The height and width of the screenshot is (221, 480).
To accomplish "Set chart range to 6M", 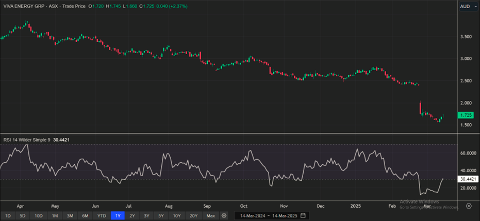I will 85,215.
